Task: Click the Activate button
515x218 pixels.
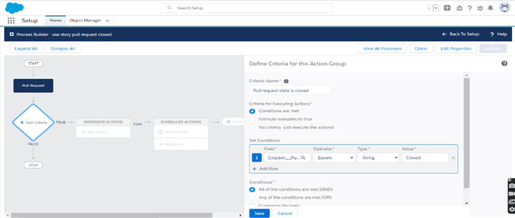Action: click(493, 49)
